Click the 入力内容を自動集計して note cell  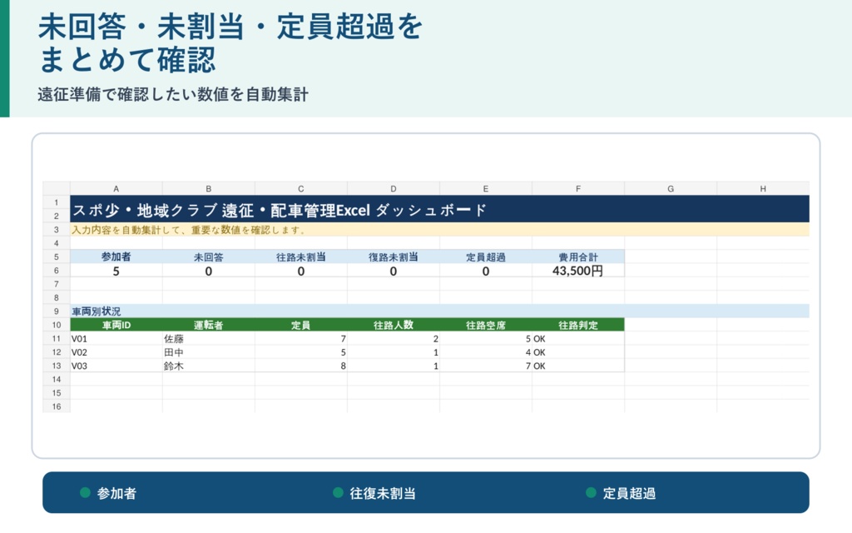click(439, 230)
